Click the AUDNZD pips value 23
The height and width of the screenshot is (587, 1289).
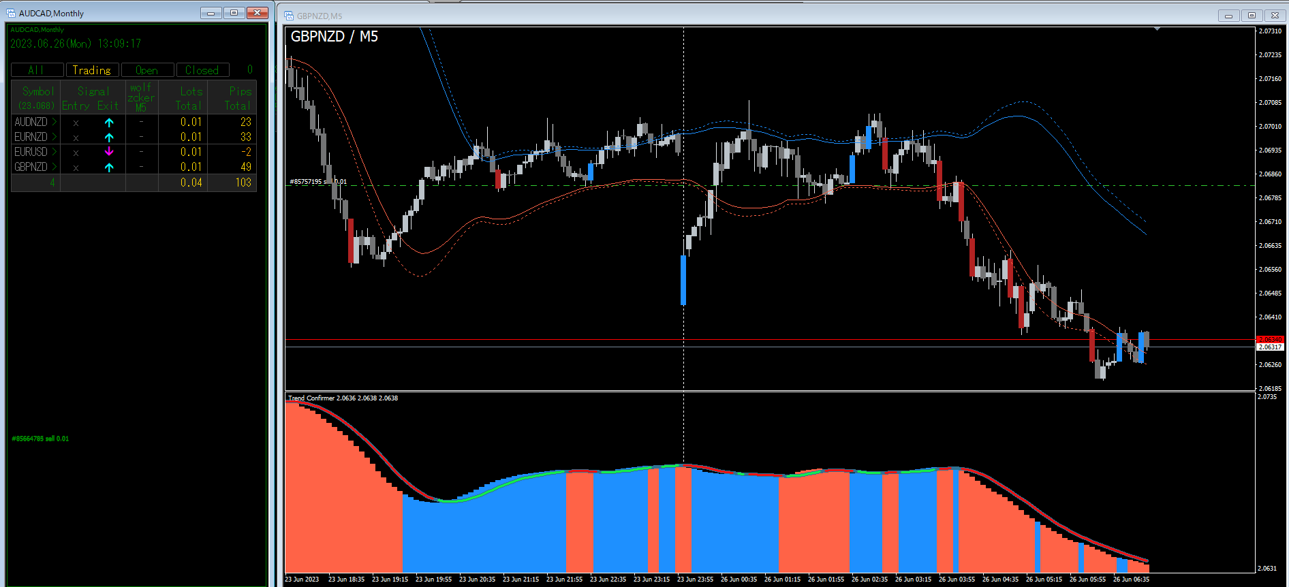pos(246,122)
